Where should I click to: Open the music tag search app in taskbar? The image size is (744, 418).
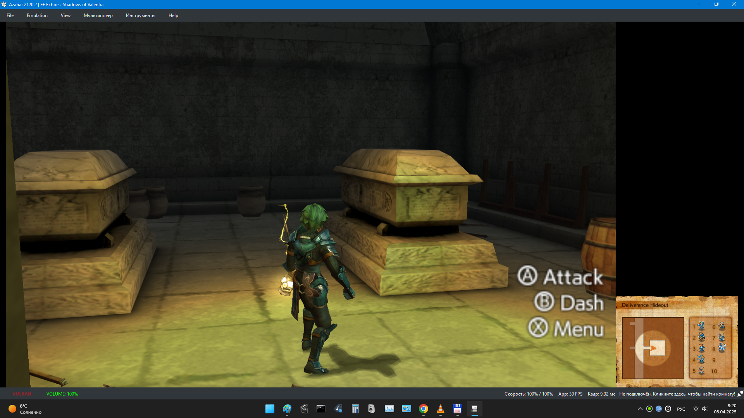tap(338, 409)
